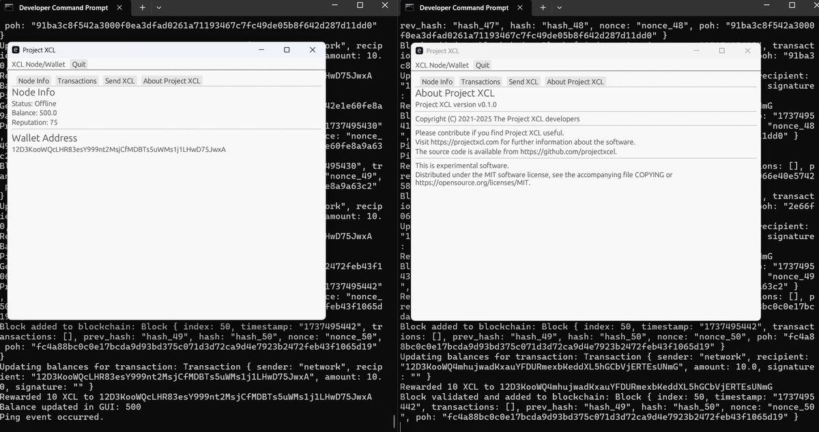
Task: Switch to the Transactions tab in left window
Action: tap(77, 80)
